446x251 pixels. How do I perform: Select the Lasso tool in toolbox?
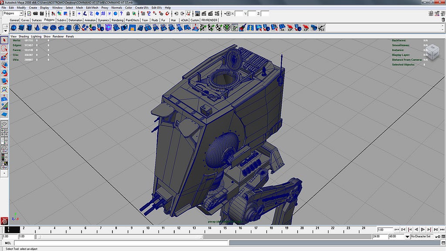[x=4, y=48]
